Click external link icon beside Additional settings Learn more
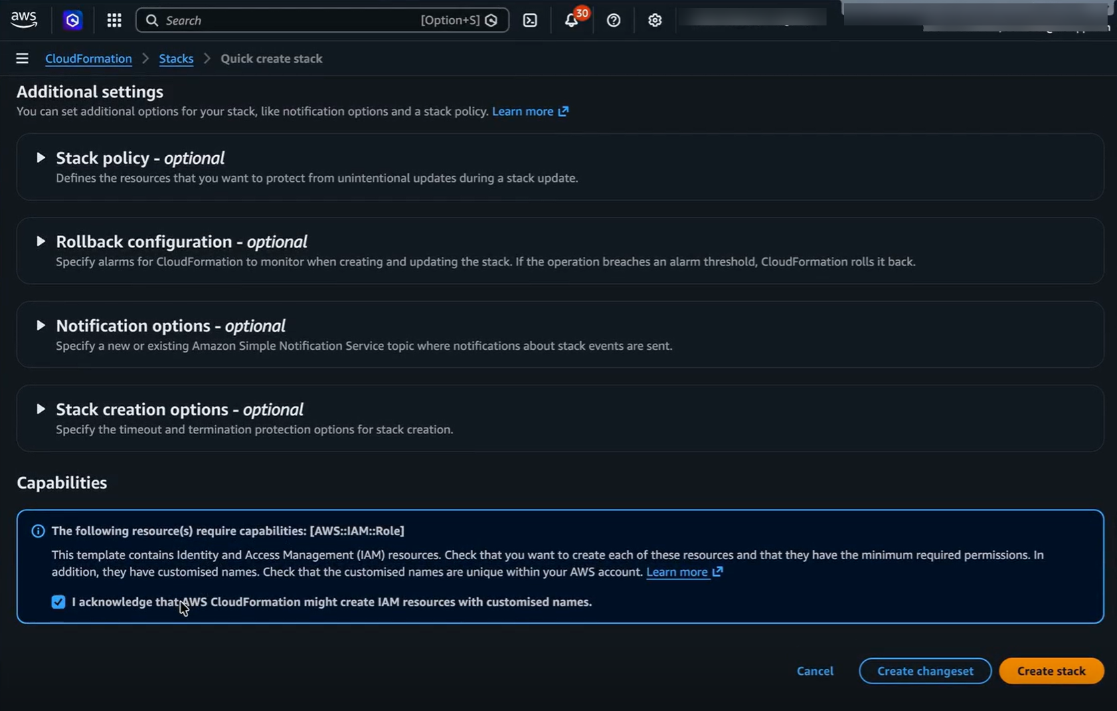The height and width of the screenshot is (711, 1117). pos(564,111)
